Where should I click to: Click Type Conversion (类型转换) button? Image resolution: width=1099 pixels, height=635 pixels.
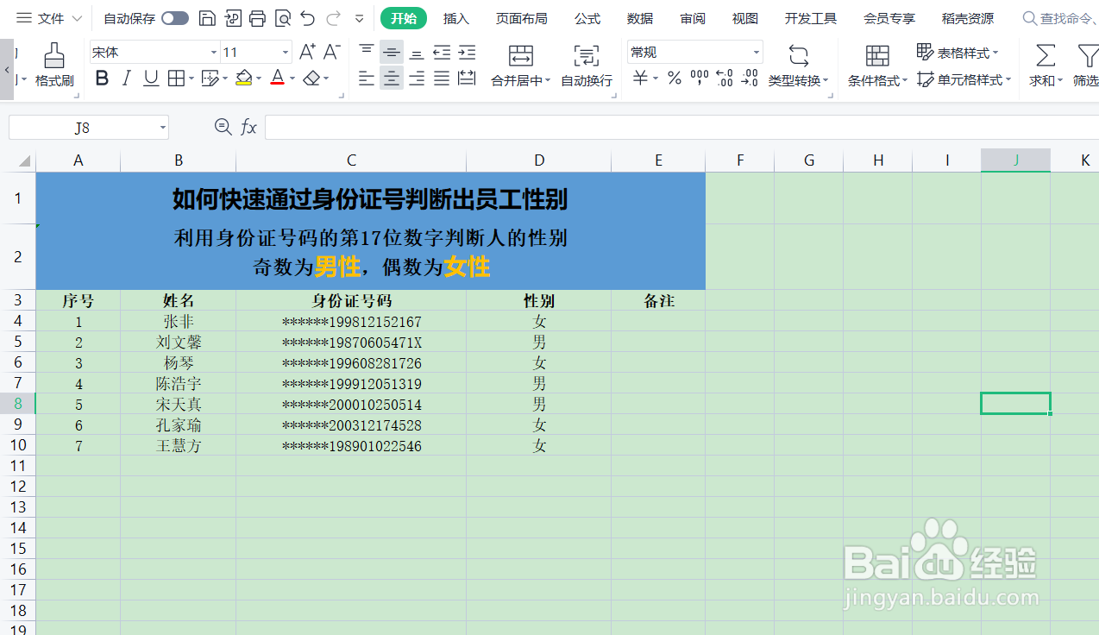click(798, 65)
